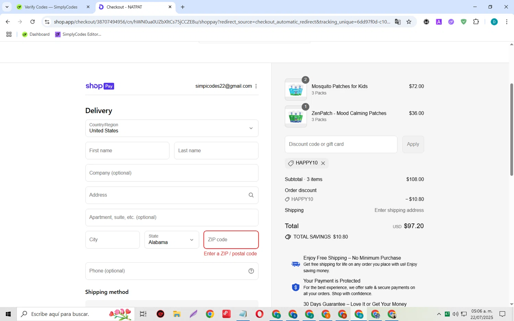Viewport: 514px width, 321px height.
Task: Click the volume speaker icon in the tray
Action: pos(455,314)
